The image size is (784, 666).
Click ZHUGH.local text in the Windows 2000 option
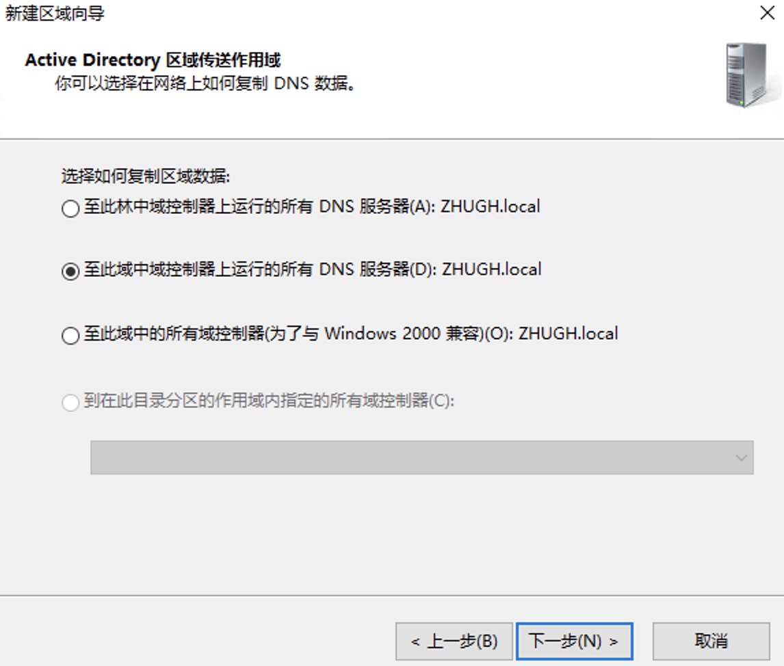click(568, 333)
